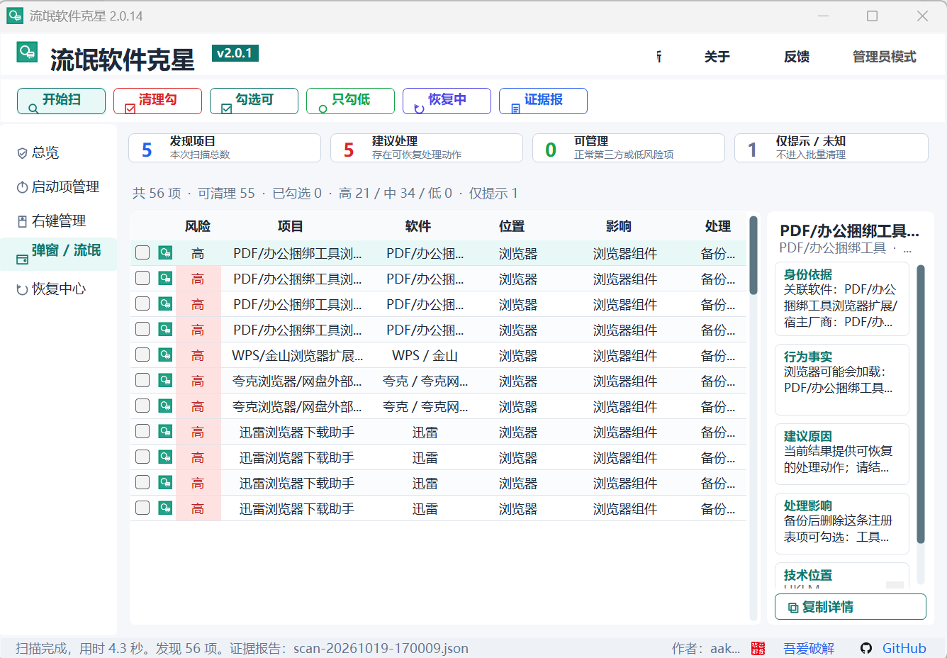The height and width of the screenshot is (658, 947).
Task: Check the last 迅雷浏览器下载助手 row checkbox
Action: tap(142, 508)
